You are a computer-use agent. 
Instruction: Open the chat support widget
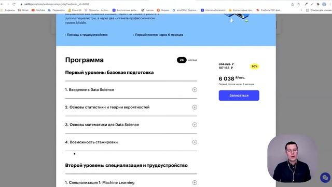[x=325, y=178]
